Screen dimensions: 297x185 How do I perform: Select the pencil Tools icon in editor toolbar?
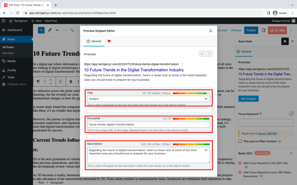pos(50,30)
